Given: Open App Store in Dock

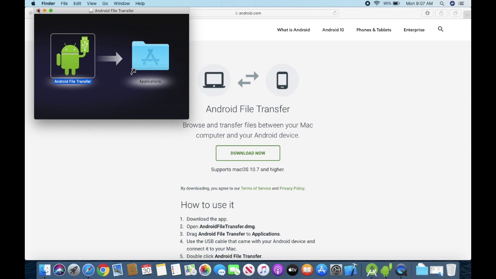Looking at the screenshot, I should [322, 270].
